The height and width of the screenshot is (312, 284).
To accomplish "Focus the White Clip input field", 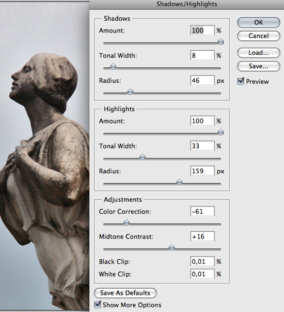I will click(x=202, y=274).
